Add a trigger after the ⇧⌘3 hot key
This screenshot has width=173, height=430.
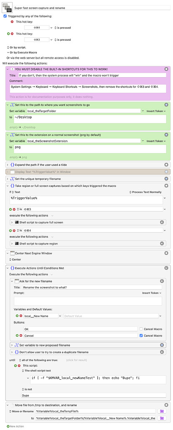coord(8,34)
